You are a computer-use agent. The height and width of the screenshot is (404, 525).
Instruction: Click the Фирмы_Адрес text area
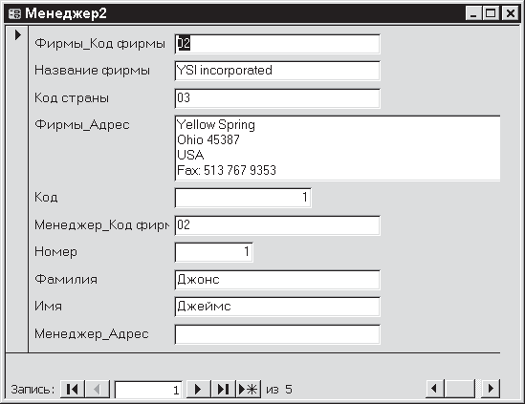[338, 148]
